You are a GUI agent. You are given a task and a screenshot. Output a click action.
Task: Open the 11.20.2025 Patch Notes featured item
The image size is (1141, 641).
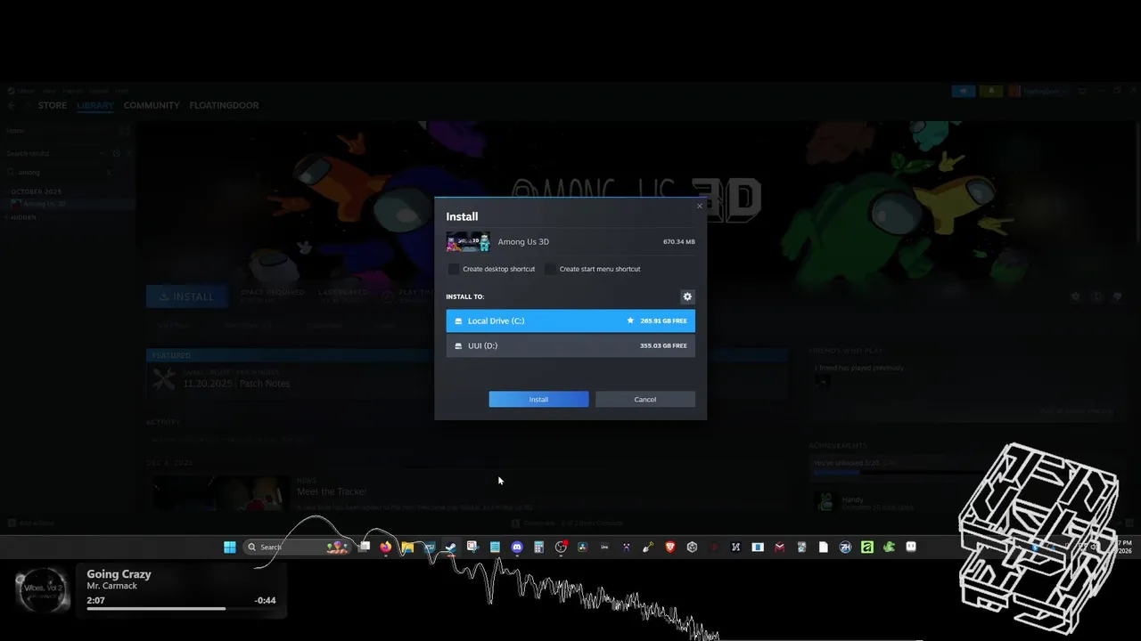point(236,384)
